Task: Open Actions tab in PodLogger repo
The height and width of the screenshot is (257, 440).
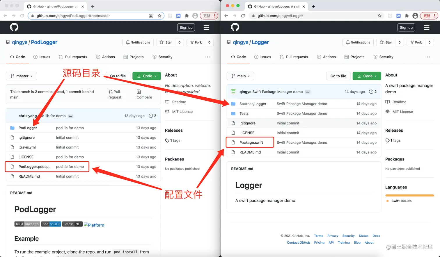Action: (105, 57)
